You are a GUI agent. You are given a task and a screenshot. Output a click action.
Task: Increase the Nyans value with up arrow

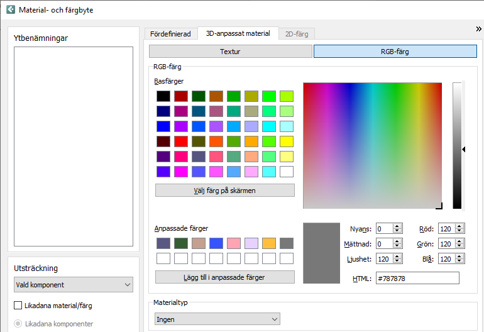coord(397,226)
